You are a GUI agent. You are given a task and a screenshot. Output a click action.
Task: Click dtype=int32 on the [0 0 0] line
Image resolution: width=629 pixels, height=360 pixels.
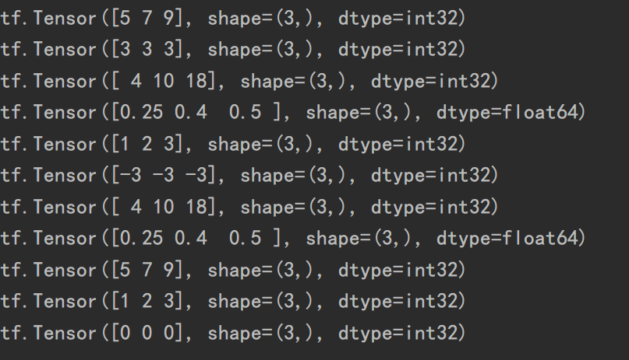(x=398, y=334)
